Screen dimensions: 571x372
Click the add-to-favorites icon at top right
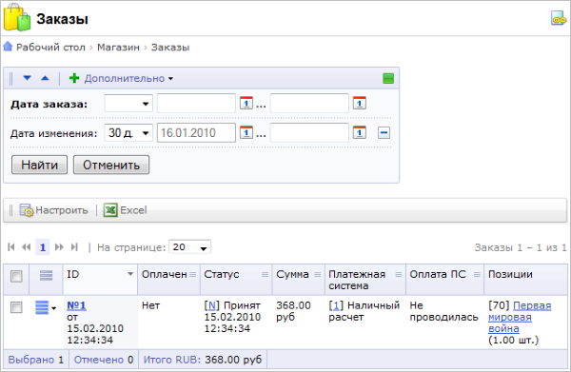tap(559, 18)
